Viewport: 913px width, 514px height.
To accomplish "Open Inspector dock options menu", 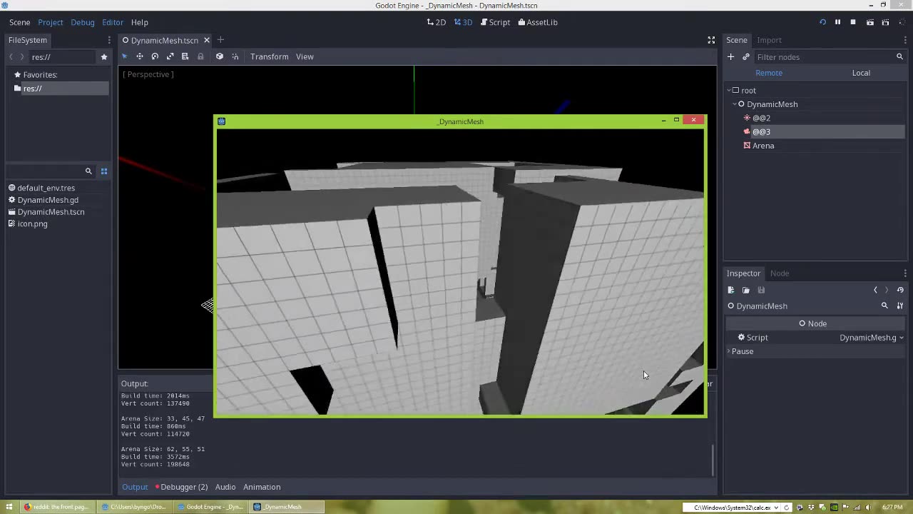I will (x=905, y=273).
